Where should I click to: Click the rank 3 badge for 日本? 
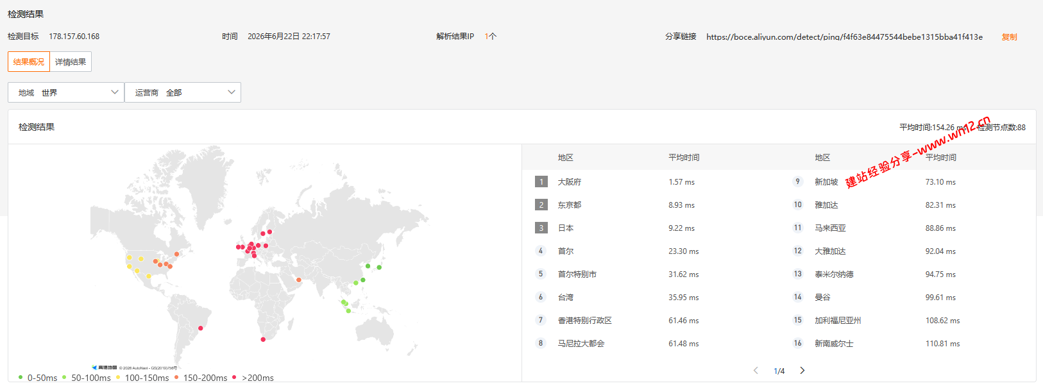coord(541,228)
